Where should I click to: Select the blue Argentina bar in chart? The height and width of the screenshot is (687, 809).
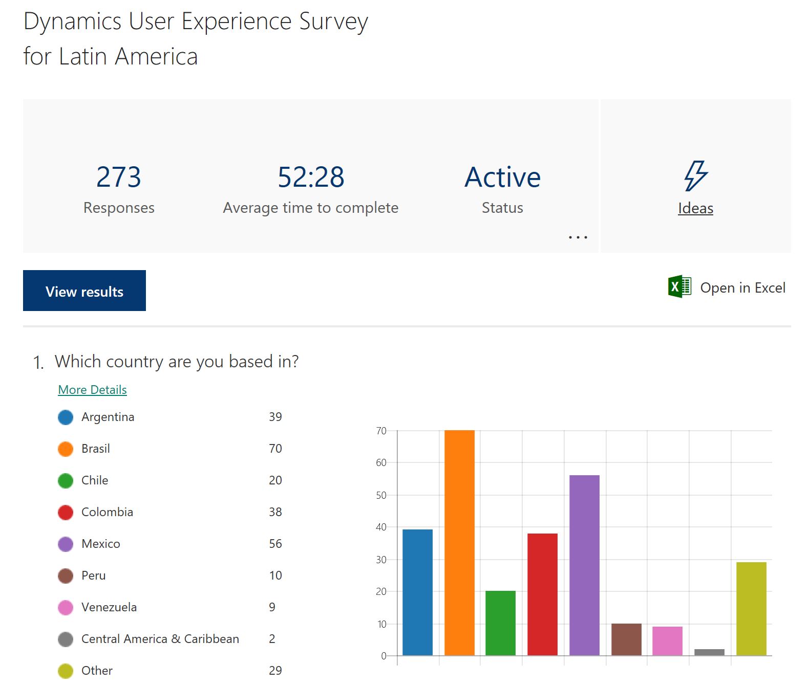coord(418,592)
